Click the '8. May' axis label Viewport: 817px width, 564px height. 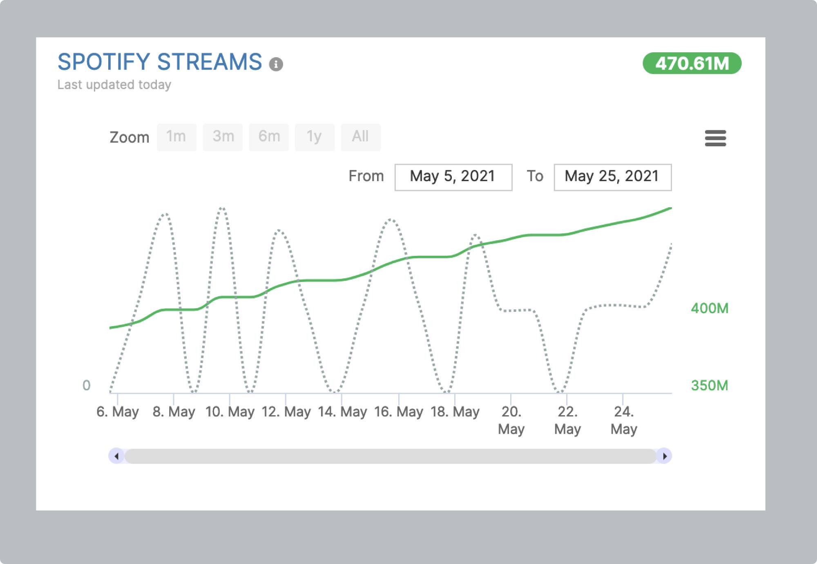click(x=174, y=412)
